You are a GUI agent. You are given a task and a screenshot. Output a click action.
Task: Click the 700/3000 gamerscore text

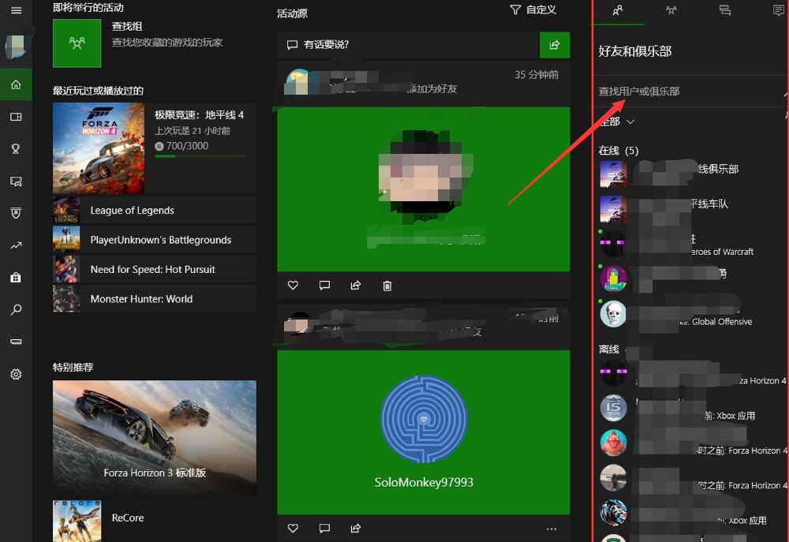pos(187,146)
